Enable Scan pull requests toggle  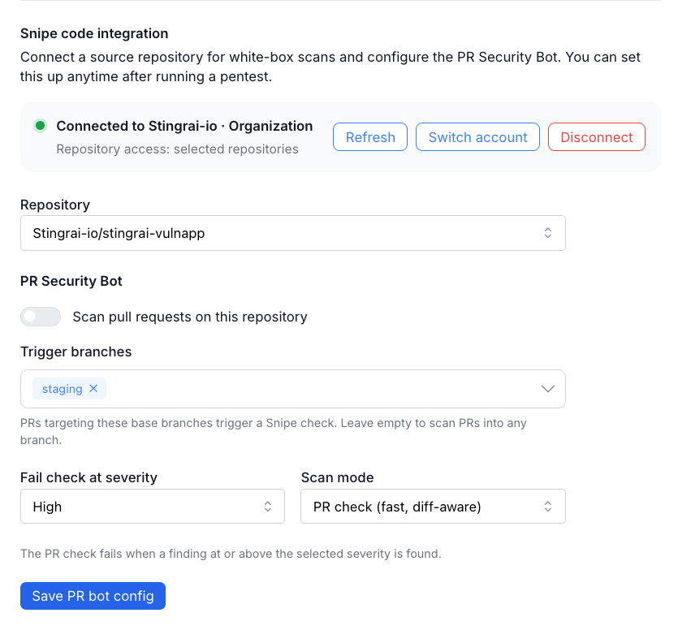(41, 317)
